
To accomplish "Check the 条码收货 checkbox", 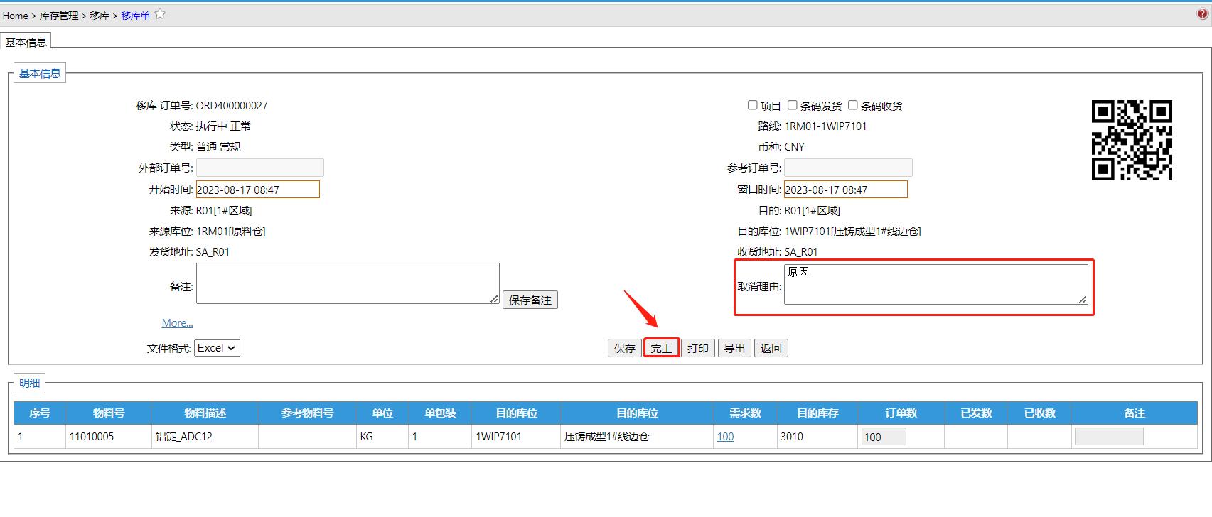I will [853, 105].
